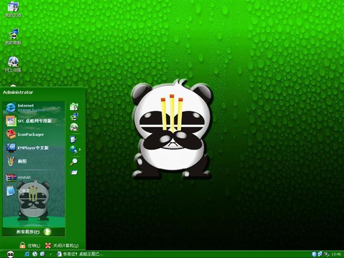The image size is (344, 258).
Task: Click the 注销 (Log Off) button
Action: click(30, 245)
